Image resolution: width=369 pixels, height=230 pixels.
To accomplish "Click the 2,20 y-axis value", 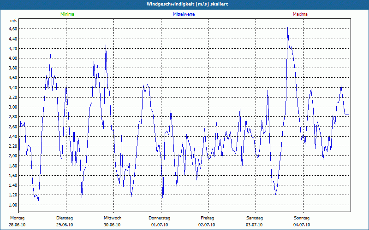I will (13, 146).
